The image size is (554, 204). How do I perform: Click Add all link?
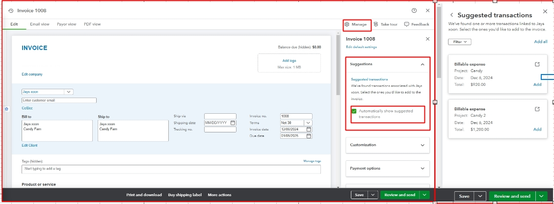[x=541, y=42]
